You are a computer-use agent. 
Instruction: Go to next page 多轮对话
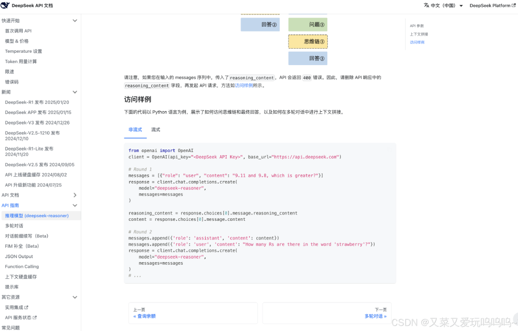click(327, 313)
